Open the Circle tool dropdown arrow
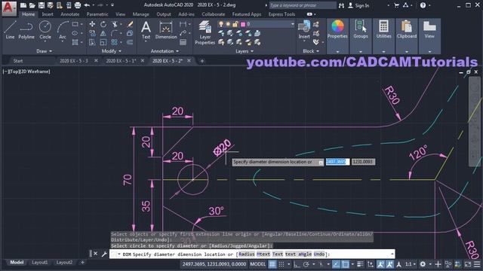This screenshot has height=271, width=483. (x=45, y=41)
